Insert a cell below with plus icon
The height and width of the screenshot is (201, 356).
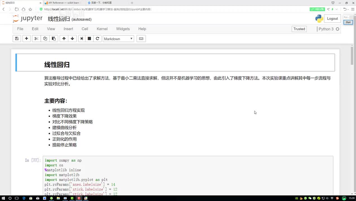27,39
